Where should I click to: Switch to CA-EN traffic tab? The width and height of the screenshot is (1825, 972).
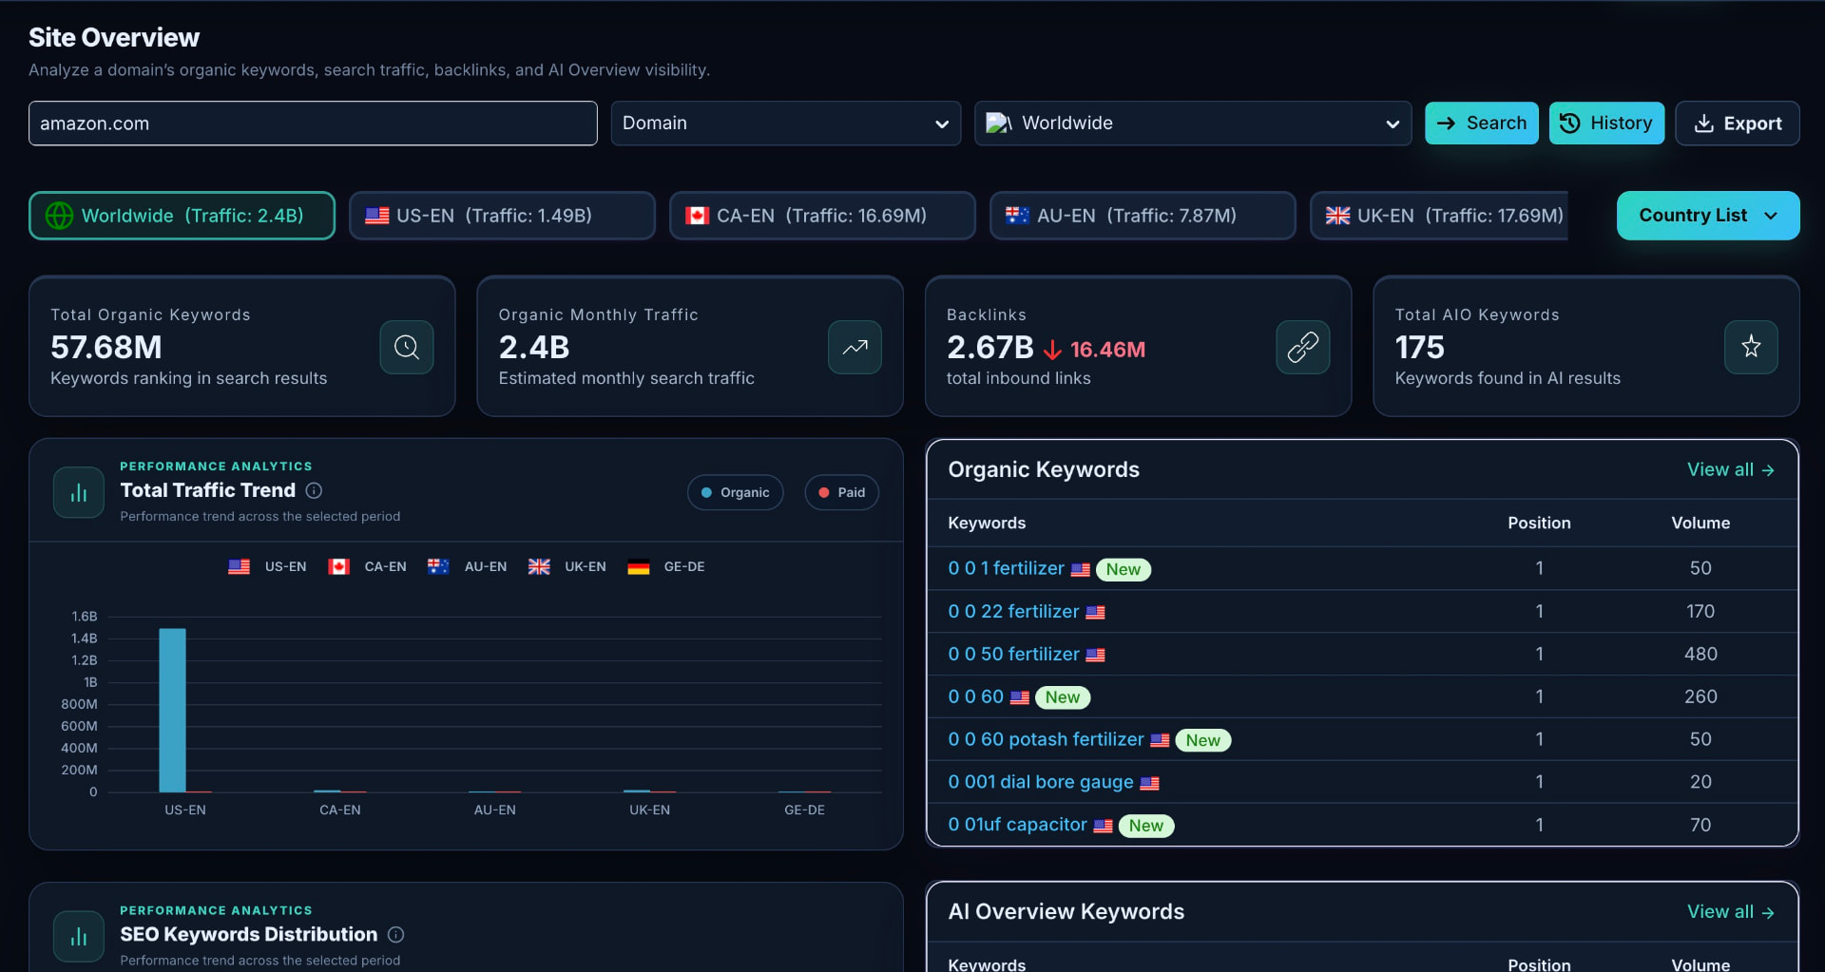822,216
